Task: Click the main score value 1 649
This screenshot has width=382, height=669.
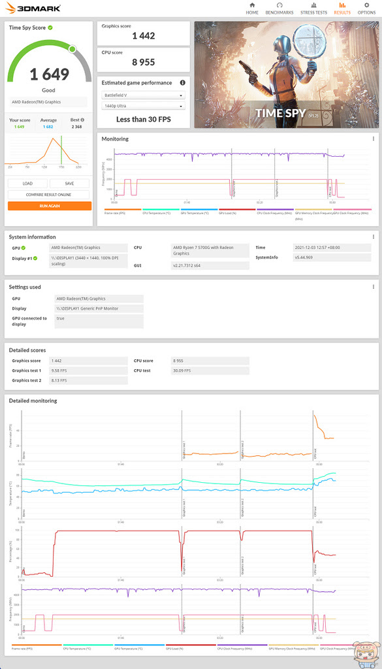Action: pyautogui.click(x=49, y=74)
